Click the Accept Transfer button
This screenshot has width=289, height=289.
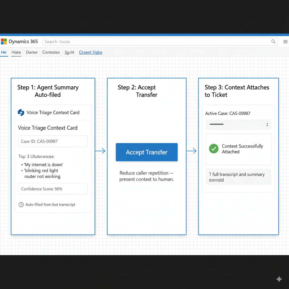(x=147, y=152)
